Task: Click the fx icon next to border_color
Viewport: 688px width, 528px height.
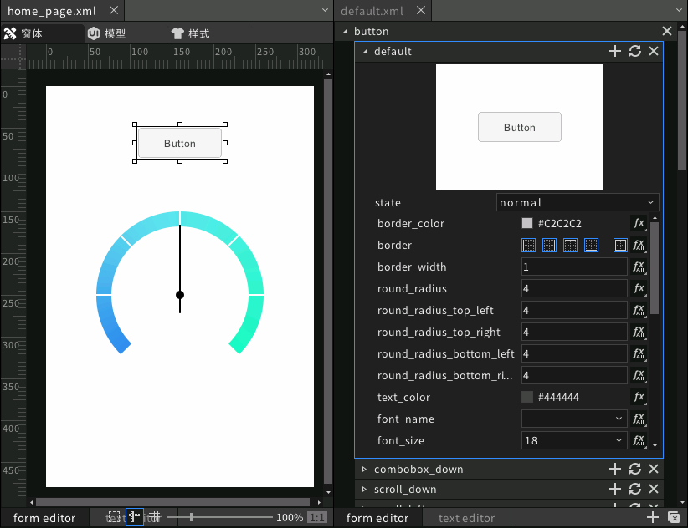Action: point(637,223)
